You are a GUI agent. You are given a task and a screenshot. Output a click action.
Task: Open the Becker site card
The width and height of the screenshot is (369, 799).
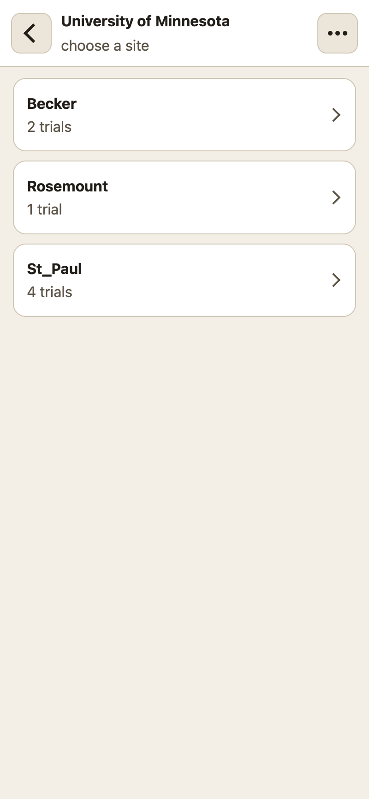(x=184, y=115)
